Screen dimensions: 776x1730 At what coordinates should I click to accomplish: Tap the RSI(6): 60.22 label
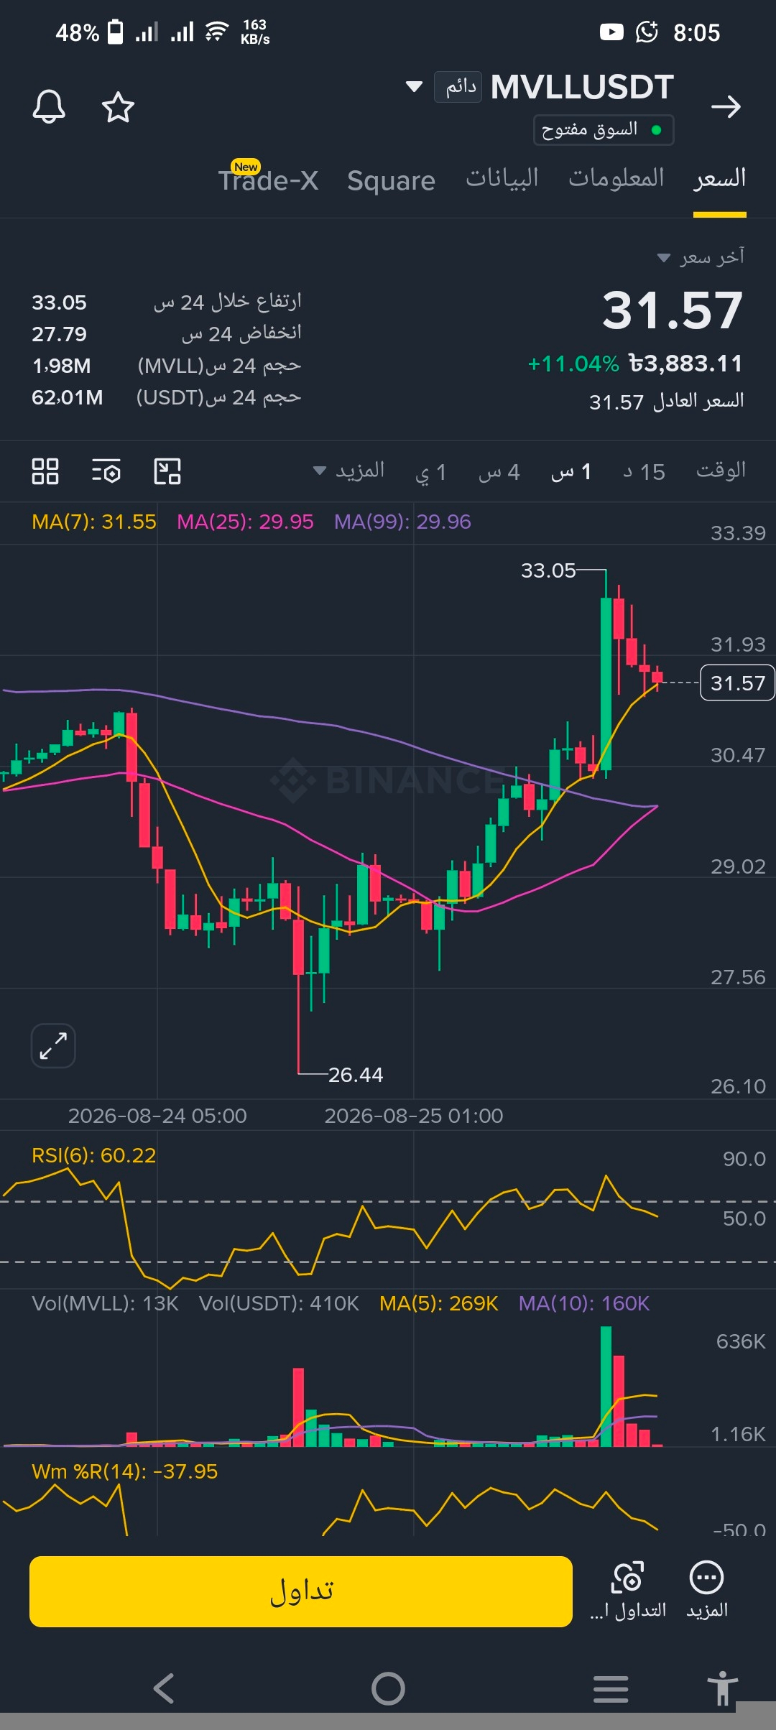[x=94, y=1155]
